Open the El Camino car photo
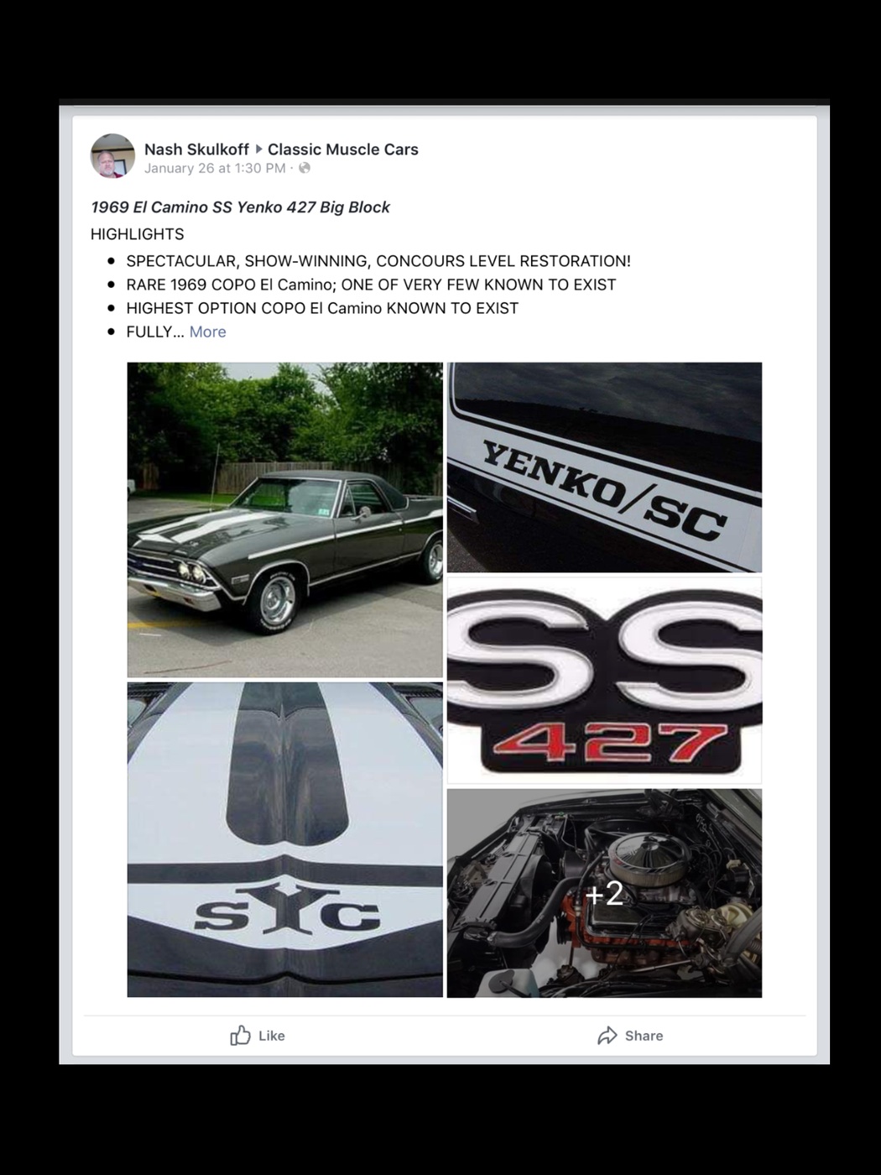This screenshot has width=881, height=1175. [x=284, y=520]
